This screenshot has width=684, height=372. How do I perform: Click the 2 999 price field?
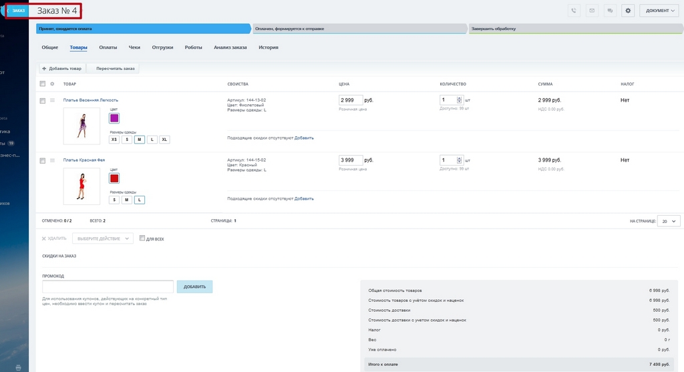click(x=351, y=100)
